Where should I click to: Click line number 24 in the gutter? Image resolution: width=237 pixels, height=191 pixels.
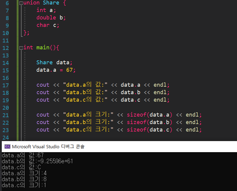(x=6, y=138)
